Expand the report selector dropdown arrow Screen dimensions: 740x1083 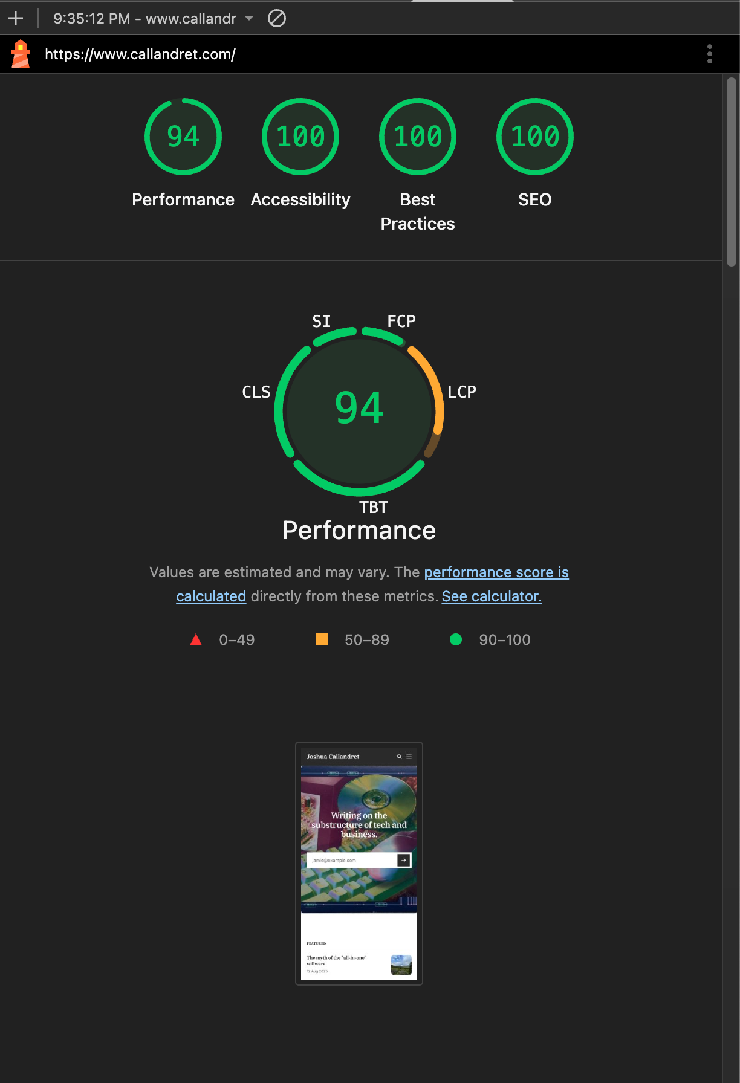click(249, 18)
